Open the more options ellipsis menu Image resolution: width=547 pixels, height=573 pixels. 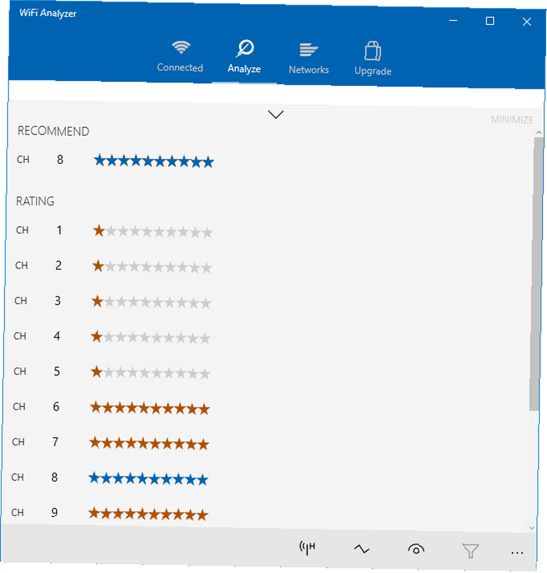click(517, 553)
